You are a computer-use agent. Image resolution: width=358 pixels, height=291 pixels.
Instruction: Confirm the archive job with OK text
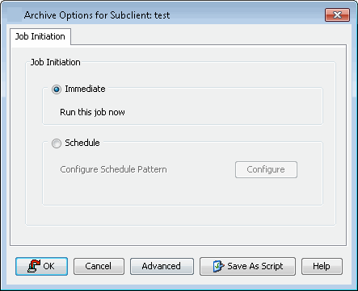click(x=48, y=266)
